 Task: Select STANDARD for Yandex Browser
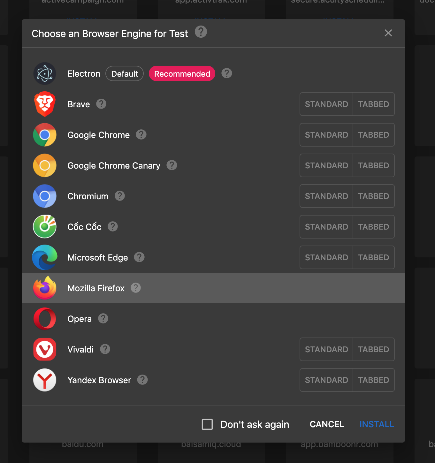(x=326, y=380)
